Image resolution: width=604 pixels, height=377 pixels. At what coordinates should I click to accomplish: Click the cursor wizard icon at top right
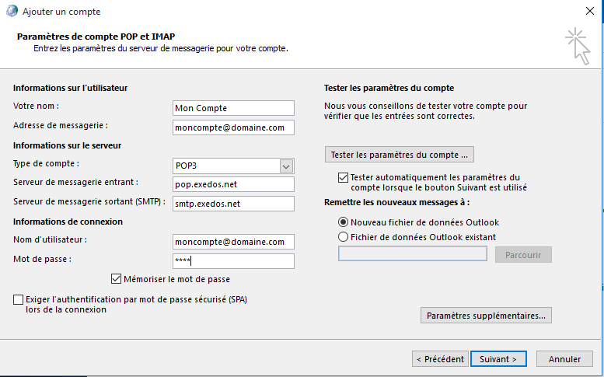point(578,44)
